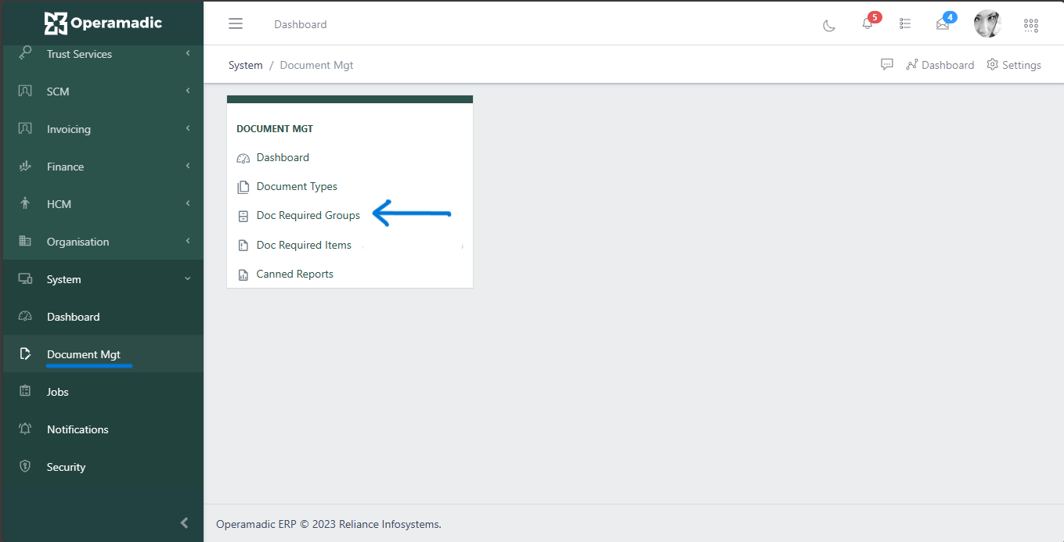The height and width of the screenshot is (542, 1064).
Task: Click the Operamadic logo
Action: (103, 23)
